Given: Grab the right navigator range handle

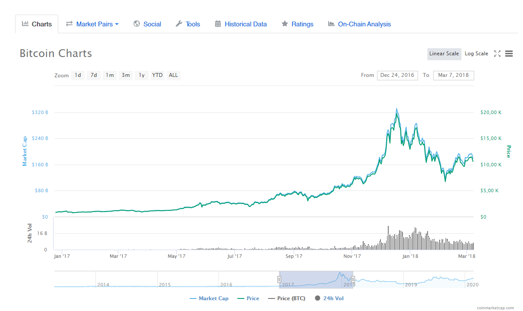Looking at the screenshot, I should click(x=353, y=279).
